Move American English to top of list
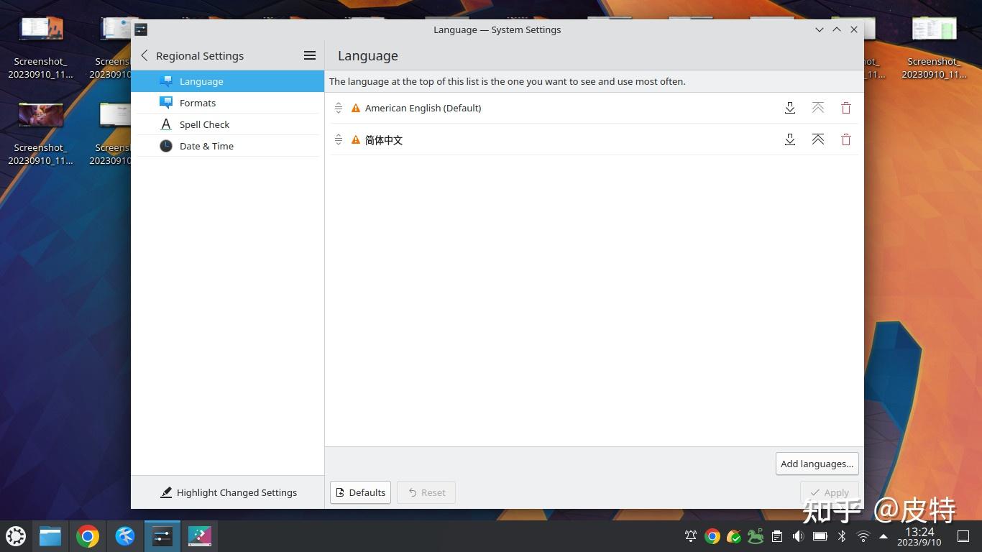The width and height of the screenshot is (982, 552). click(817, 107)
